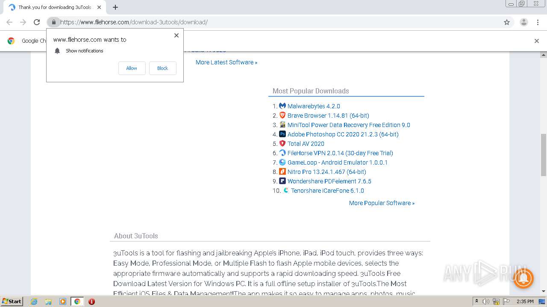Click the Tenorshare iCareFone icon
547x307 pixels.
(286, 190)
